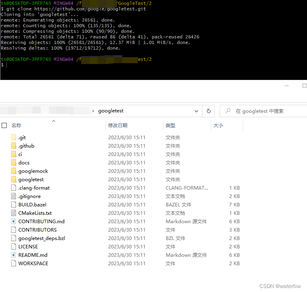Sort files by 大小 column

(x=218, y=125)
